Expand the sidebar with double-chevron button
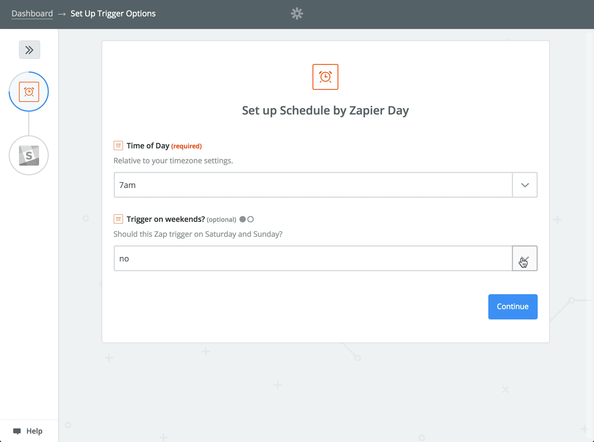 (x=30, y=50)
